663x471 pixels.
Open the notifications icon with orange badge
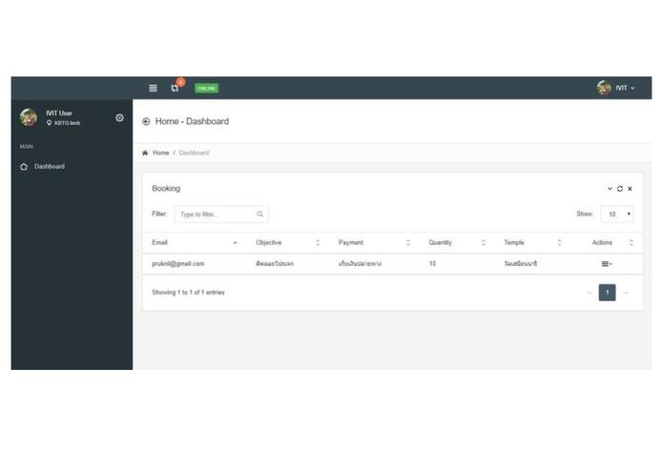click(176, 86)
